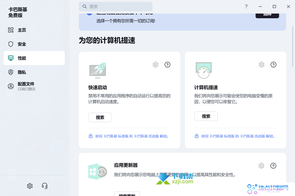Open settings gear for 应用更新器 card
The height and width of the screenshot is (196, 295).
(261, 165)
